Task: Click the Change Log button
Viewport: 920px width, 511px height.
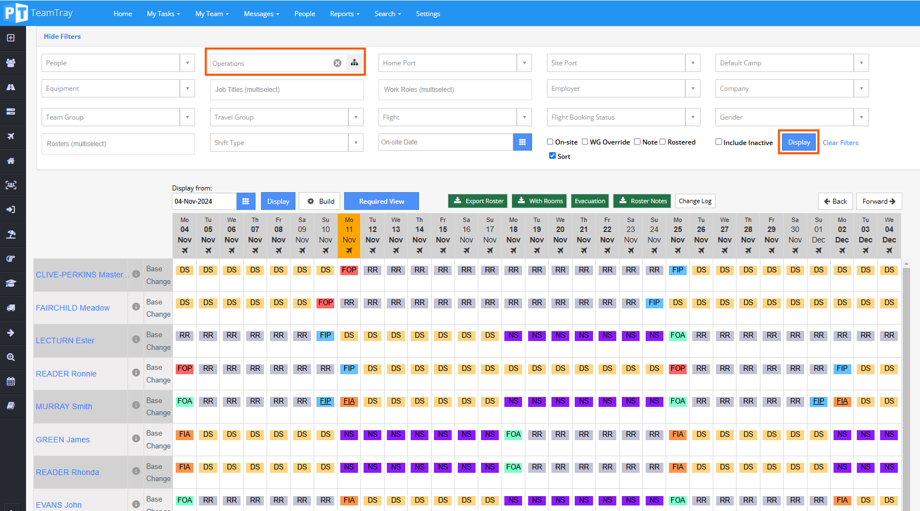Action: 695,201
